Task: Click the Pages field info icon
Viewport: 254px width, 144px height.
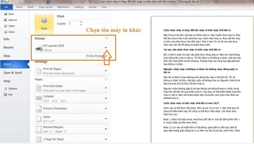Action: click(106, 79)
